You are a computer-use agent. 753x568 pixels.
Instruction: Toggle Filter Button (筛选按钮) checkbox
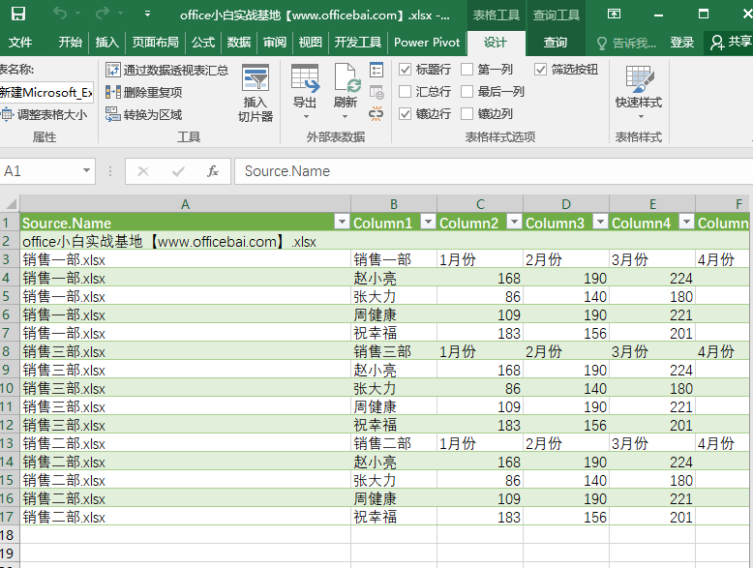click(x=540, y=70)
